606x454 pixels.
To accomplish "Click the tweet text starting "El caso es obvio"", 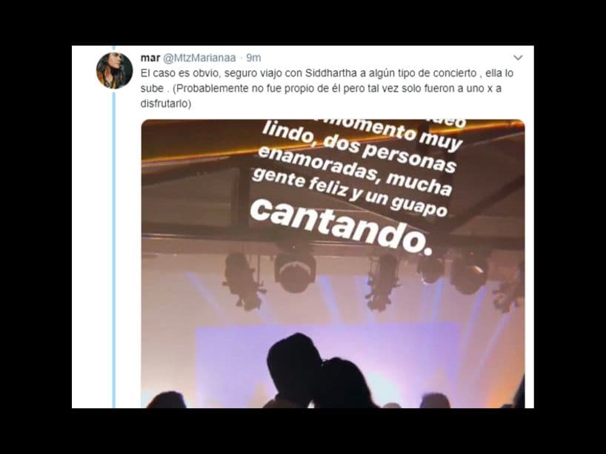I will tap(327, 88).
